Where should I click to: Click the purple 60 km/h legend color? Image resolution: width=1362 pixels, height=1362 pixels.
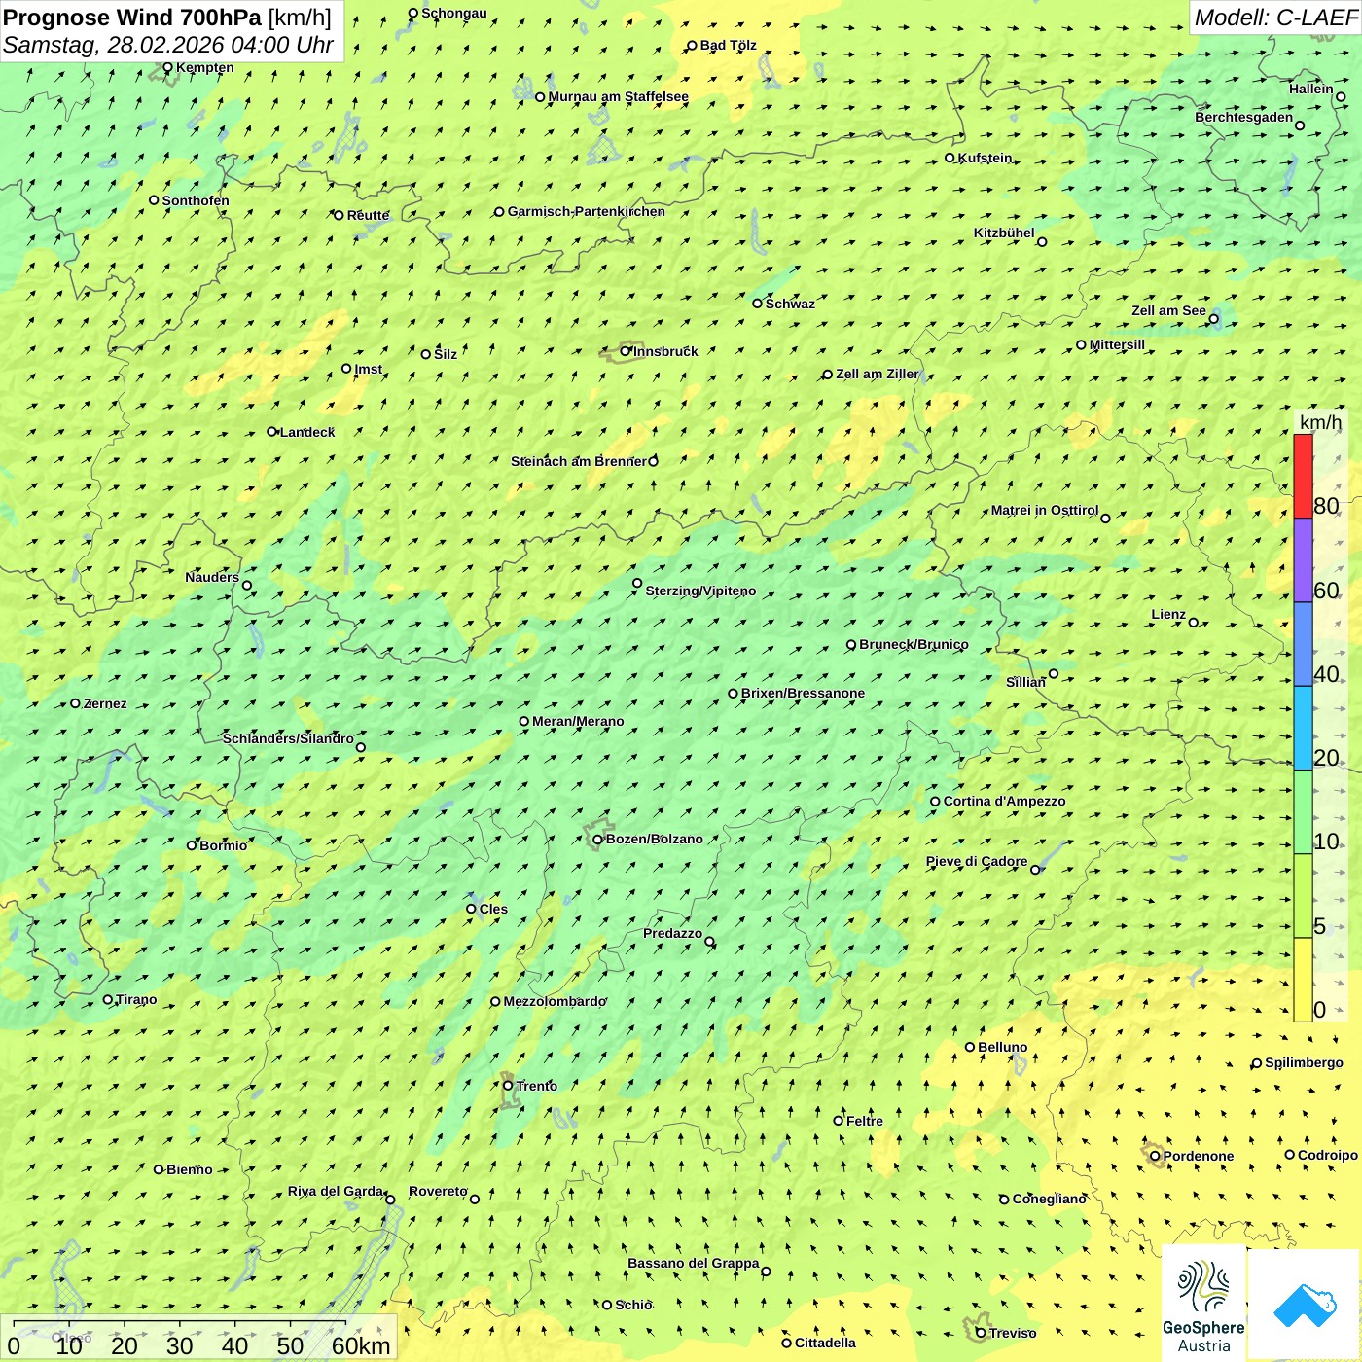1303,560
